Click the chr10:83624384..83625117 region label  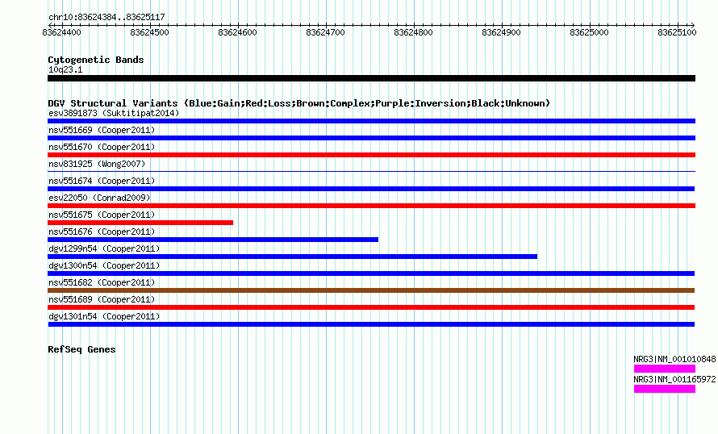tap(106, 18)
